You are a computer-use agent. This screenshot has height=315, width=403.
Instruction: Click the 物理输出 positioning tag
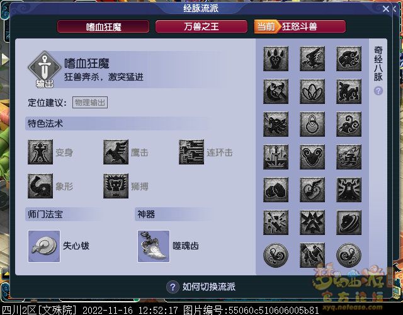[90, 103]
